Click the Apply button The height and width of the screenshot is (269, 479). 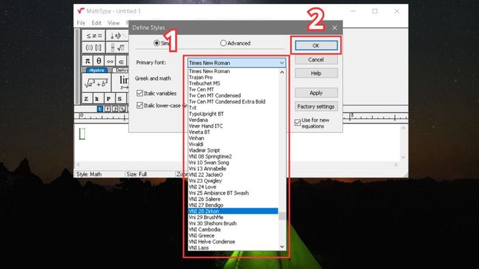click(x=316, y=93)
